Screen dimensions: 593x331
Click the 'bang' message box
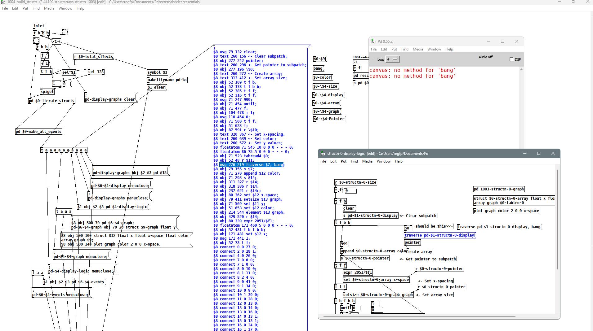click(x=318, y=68)
